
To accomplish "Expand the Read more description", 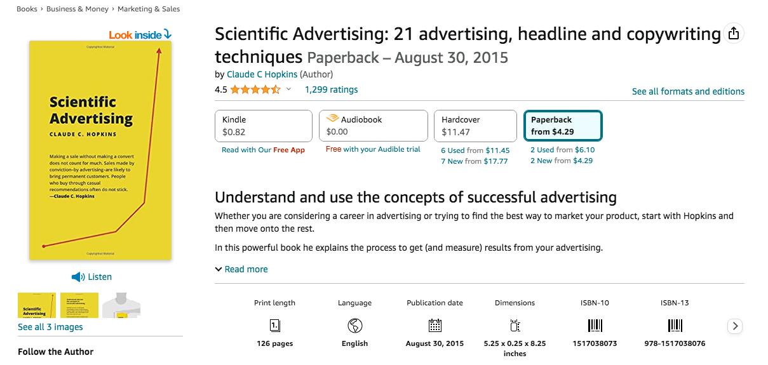I will pyautogui.click(x=241, y=269).
